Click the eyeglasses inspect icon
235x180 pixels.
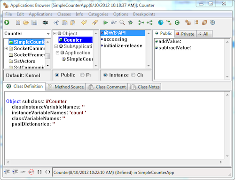click(x=114, y=22)
